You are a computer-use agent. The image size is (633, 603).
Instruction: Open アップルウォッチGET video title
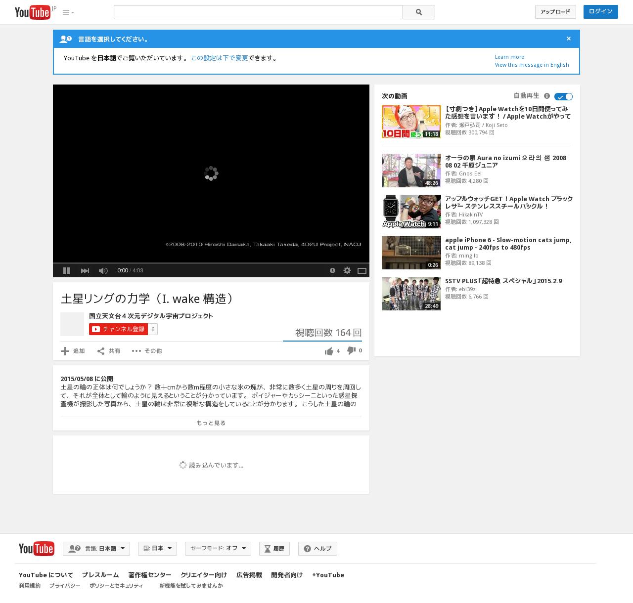pos(509,203)
